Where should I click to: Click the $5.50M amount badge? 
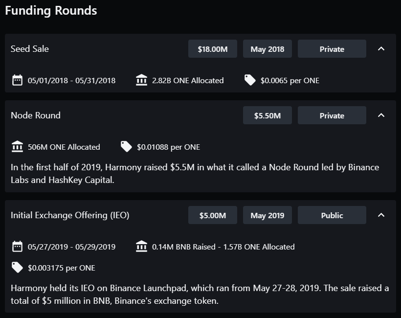pyautogui.click(x=267, y=115)
